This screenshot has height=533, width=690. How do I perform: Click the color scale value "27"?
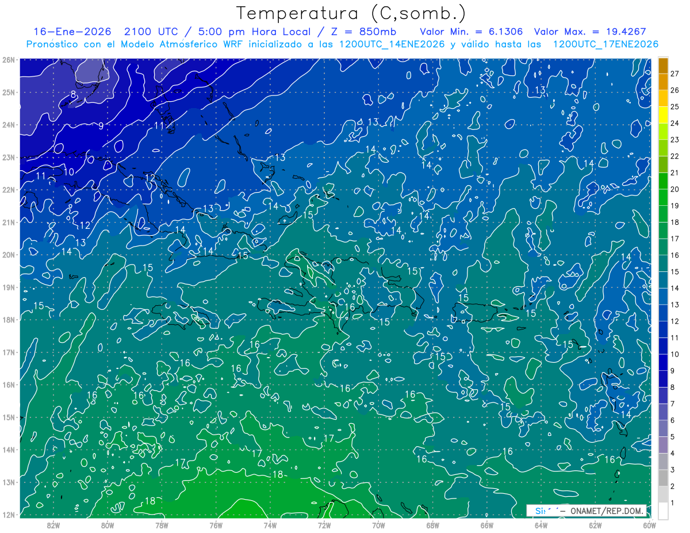(674, 74)
